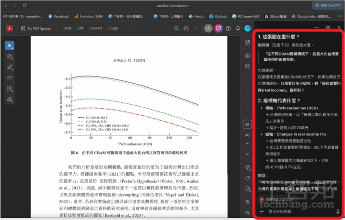Go forward with the browser forward arrow
This screenshot has width=345, height=220.
(15, 5)
